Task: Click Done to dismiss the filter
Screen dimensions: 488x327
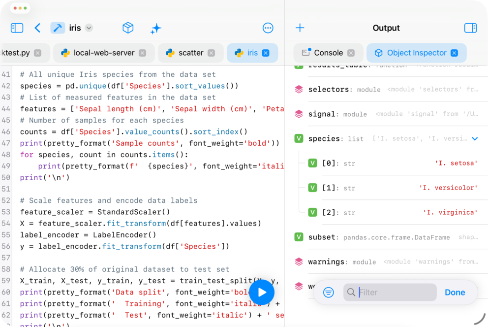Action: (455, 293)
